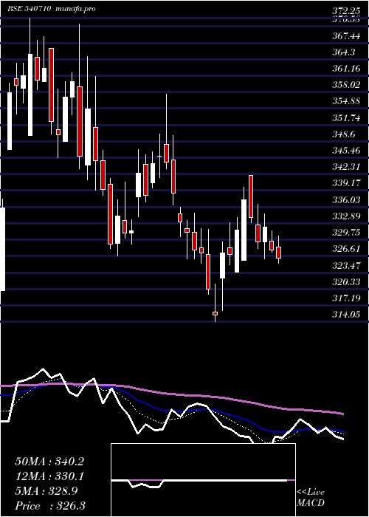This screenshot has width=369, height=517.
Task: Click the 329.75 price axis value
Action: point(346,233)
